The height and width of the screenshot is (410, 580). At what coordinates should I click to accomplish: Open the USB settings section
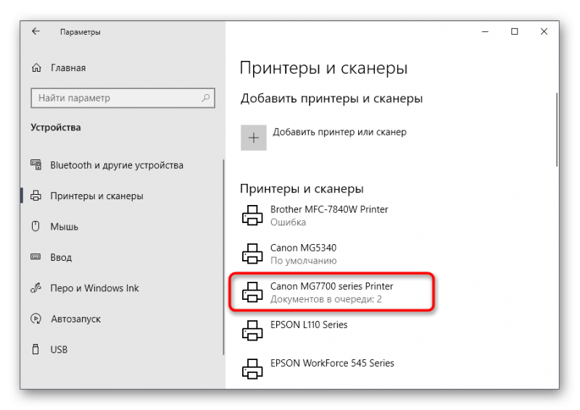pos(59,349)
